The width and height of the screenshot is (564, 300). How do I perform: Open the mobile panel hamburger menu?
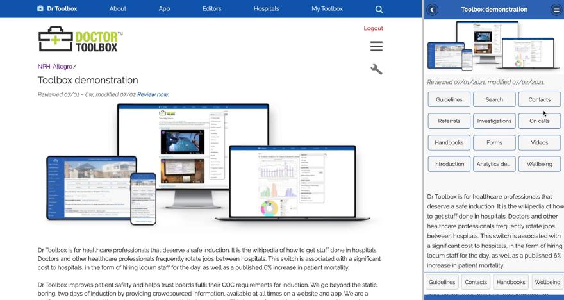556,10
